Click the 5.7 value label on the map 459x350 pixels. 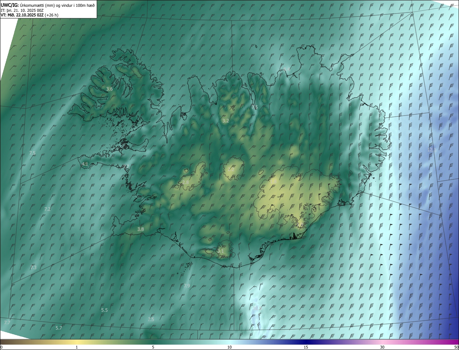(59, 328)
